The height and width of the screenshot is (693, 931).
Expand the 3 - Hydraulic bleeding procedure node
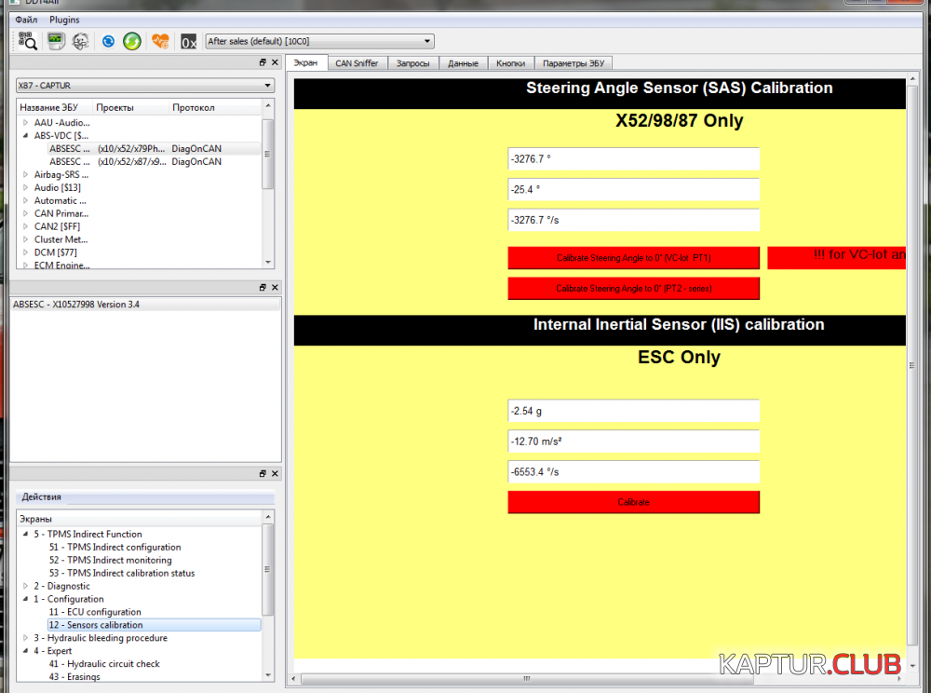26,638
